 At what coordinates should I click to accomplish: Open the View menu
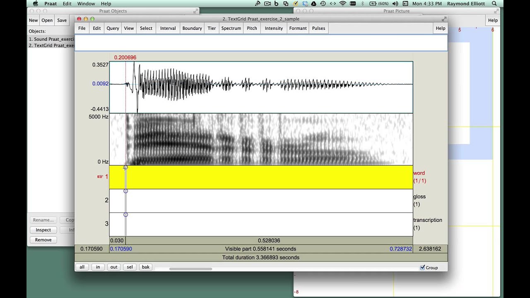(x=129, y=28)
